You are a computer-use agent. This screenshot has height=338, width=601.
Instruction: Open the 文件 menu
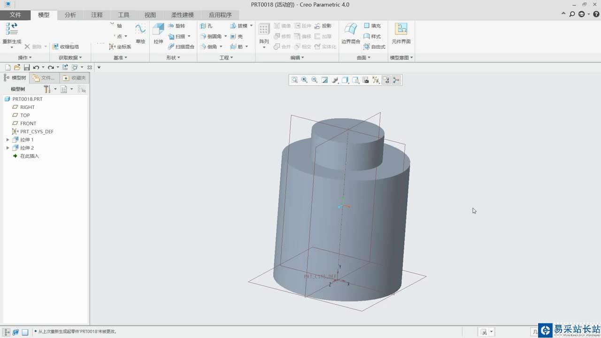[15, 15]
